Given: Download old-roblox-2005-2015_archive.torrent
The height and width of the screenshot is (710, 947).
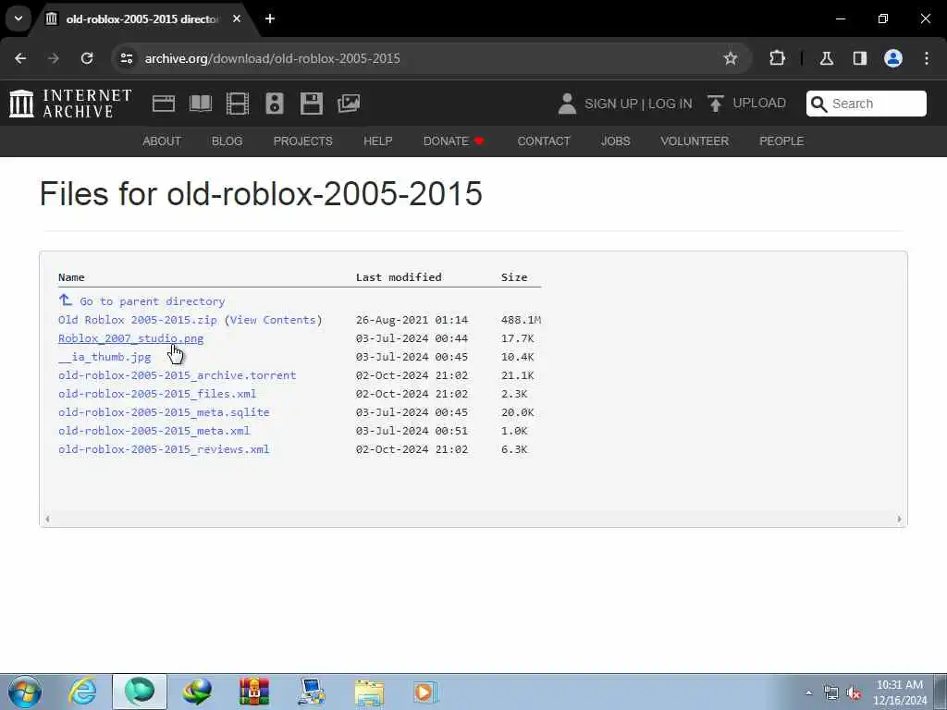Looking at the screenshot, I should tap(177, 375).
